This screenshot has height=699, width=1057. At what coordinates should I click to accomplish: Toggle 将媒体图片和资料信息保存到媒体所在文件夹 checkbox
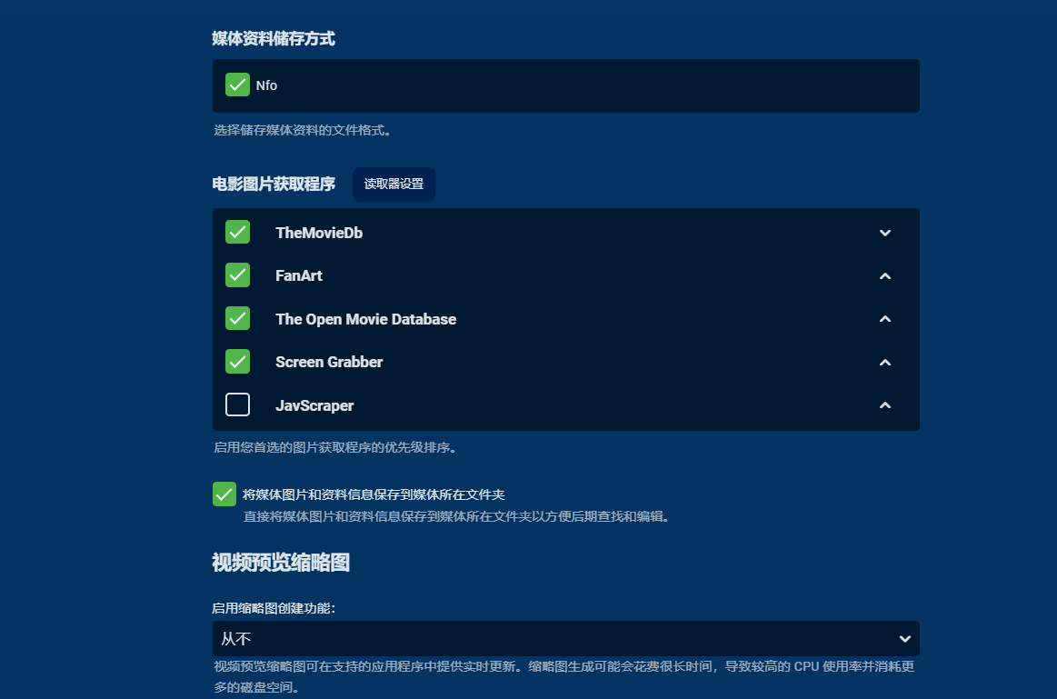[x=224, y=494]
